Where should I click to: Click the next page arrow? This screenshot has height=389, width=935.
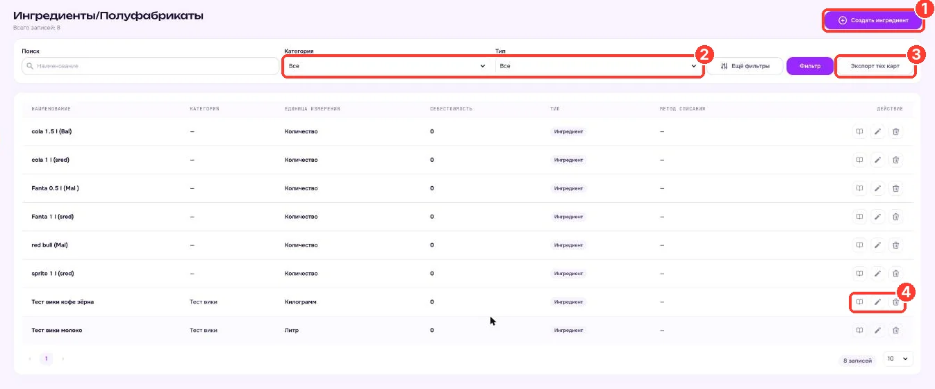[x=63, y=358]
